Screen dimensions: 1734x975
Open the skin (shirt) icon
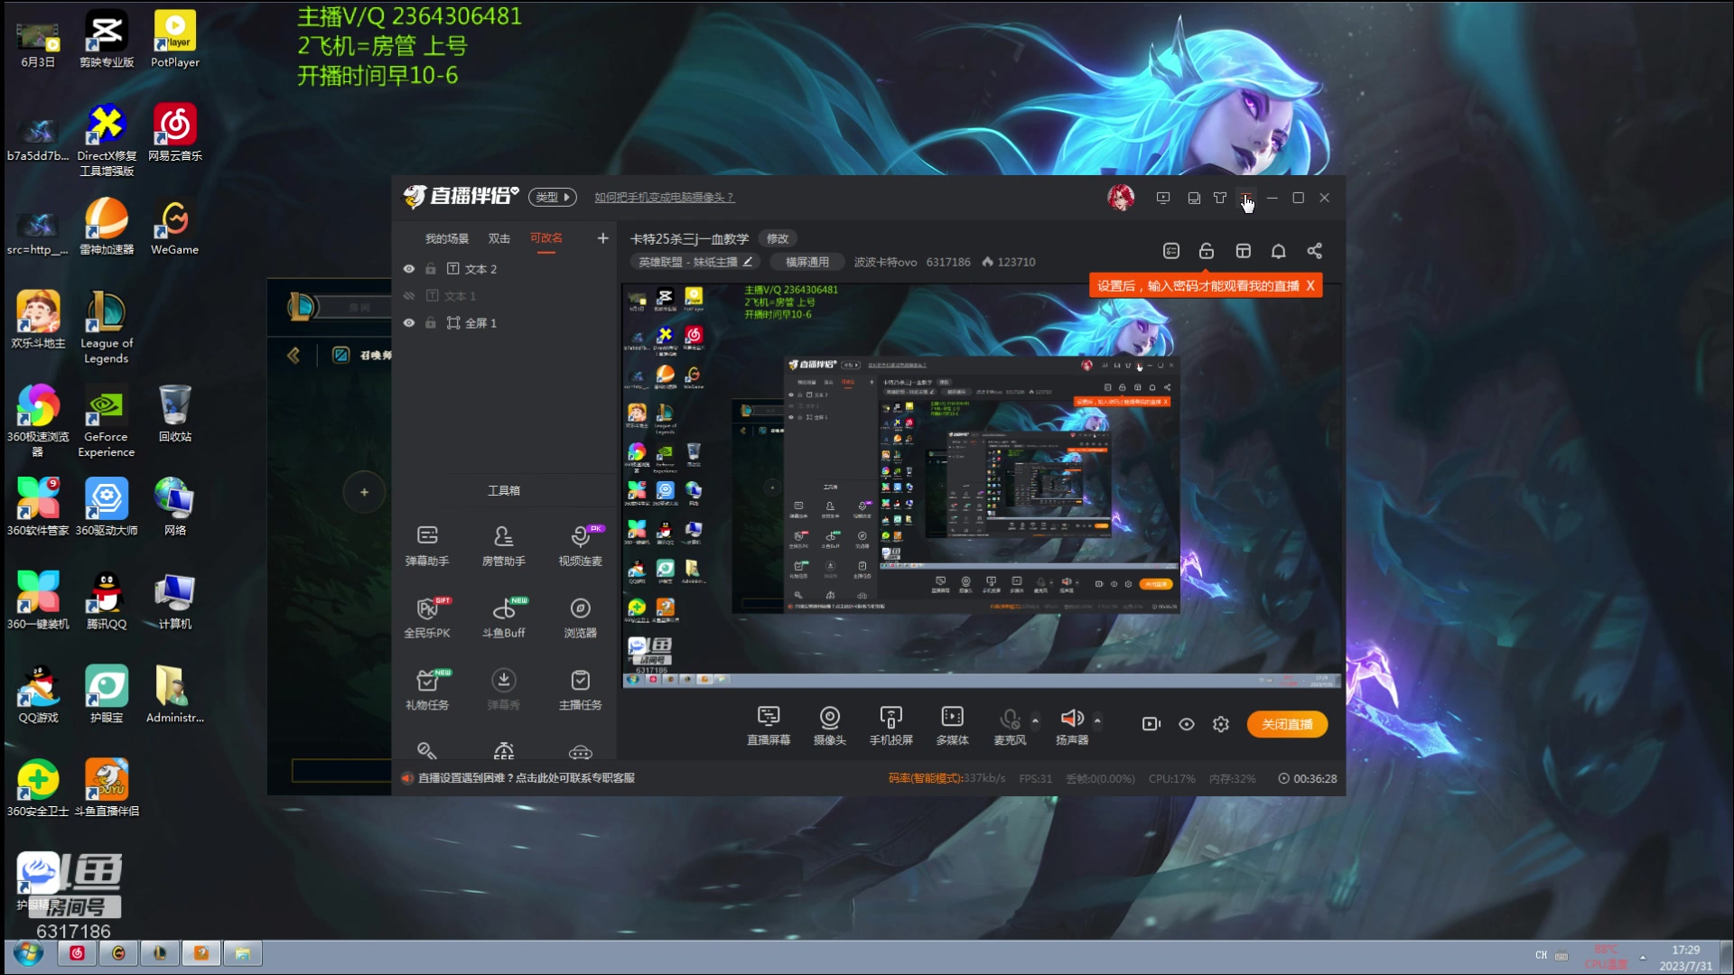click(1220, 198)
